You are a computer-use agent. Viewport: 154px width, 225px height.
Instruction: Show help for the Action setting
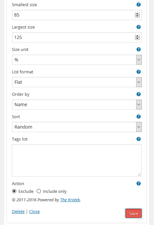138,183
